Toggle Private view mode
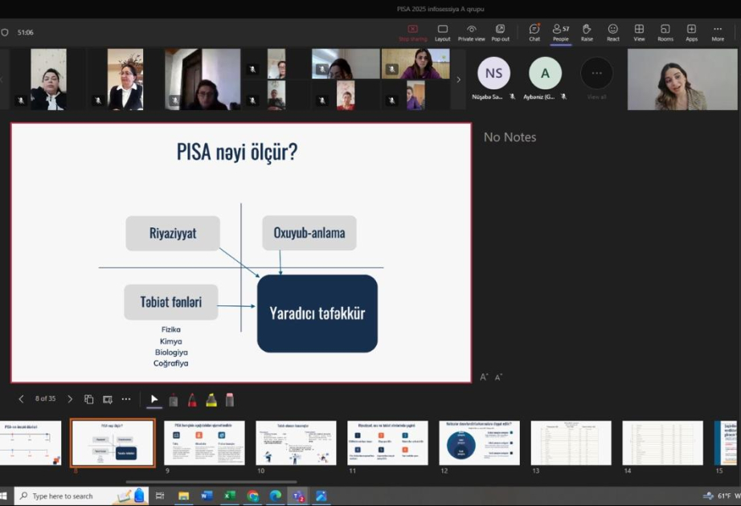 pyautogui.click(x=471, y=33)
